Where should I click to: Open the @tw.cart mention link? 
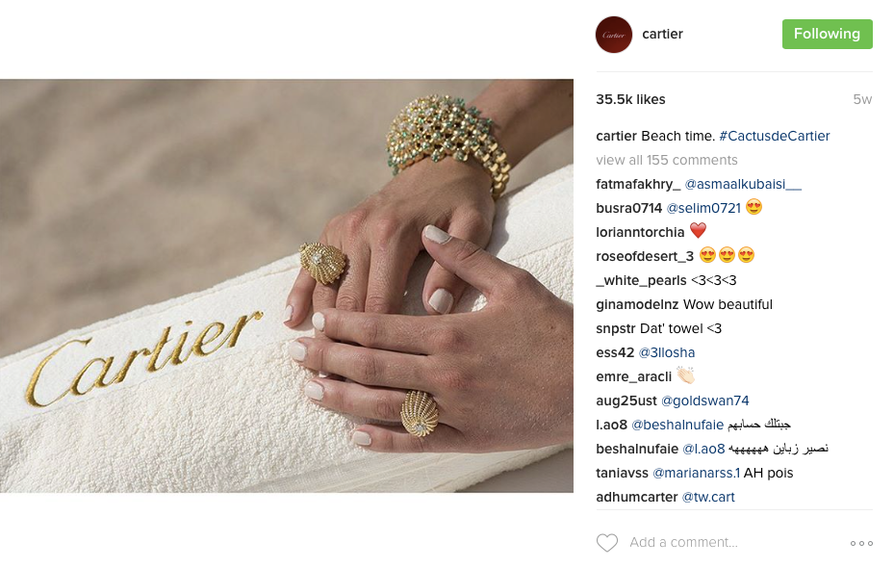pos(708,498)
